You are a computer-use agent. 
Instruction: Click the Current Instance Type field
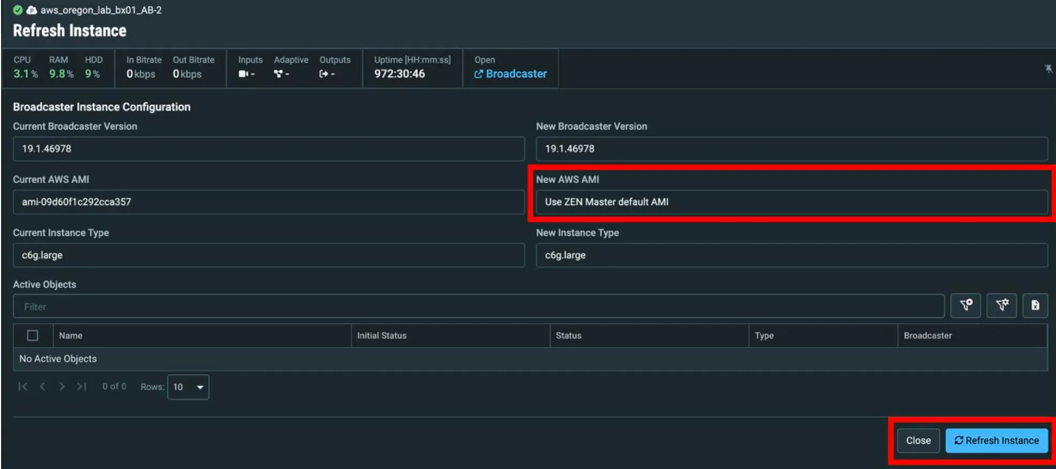269,255
